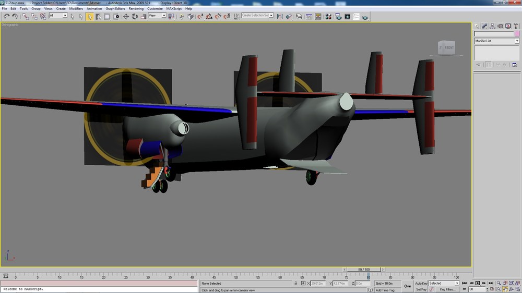Click the pink object color swatch
The width and height of the screenshot is (522, 293).
pyautogui.click(x=517, y=34)
